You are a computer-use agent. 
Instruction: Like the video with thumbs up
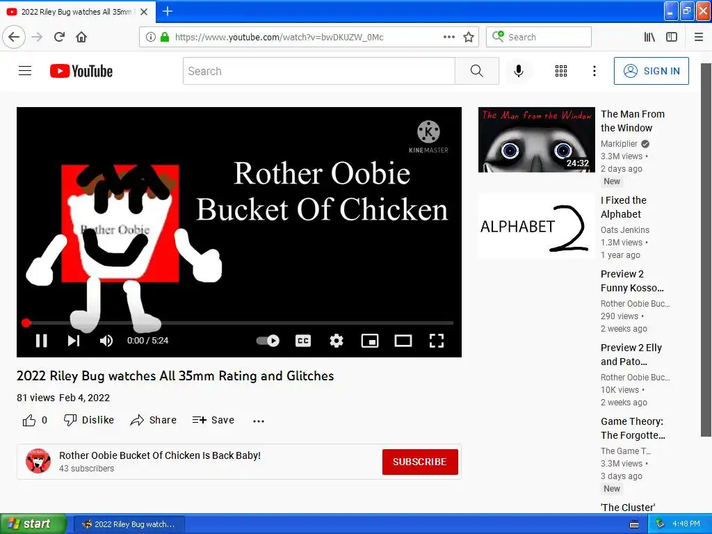point(29,421)
